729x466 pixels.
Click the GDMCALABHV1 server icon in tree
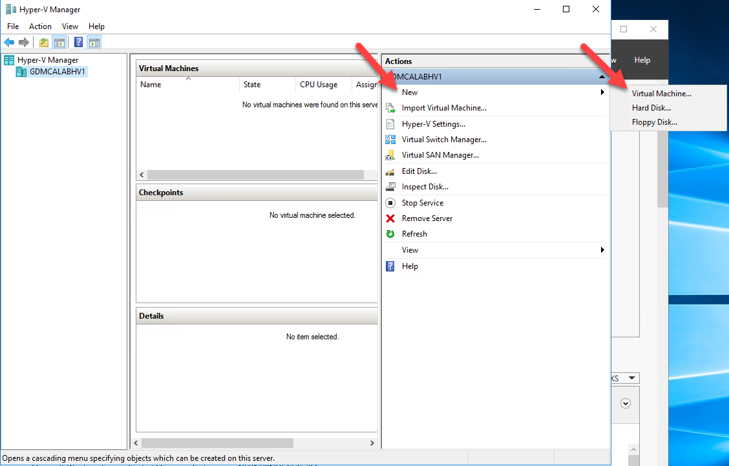tap(21, 72)
